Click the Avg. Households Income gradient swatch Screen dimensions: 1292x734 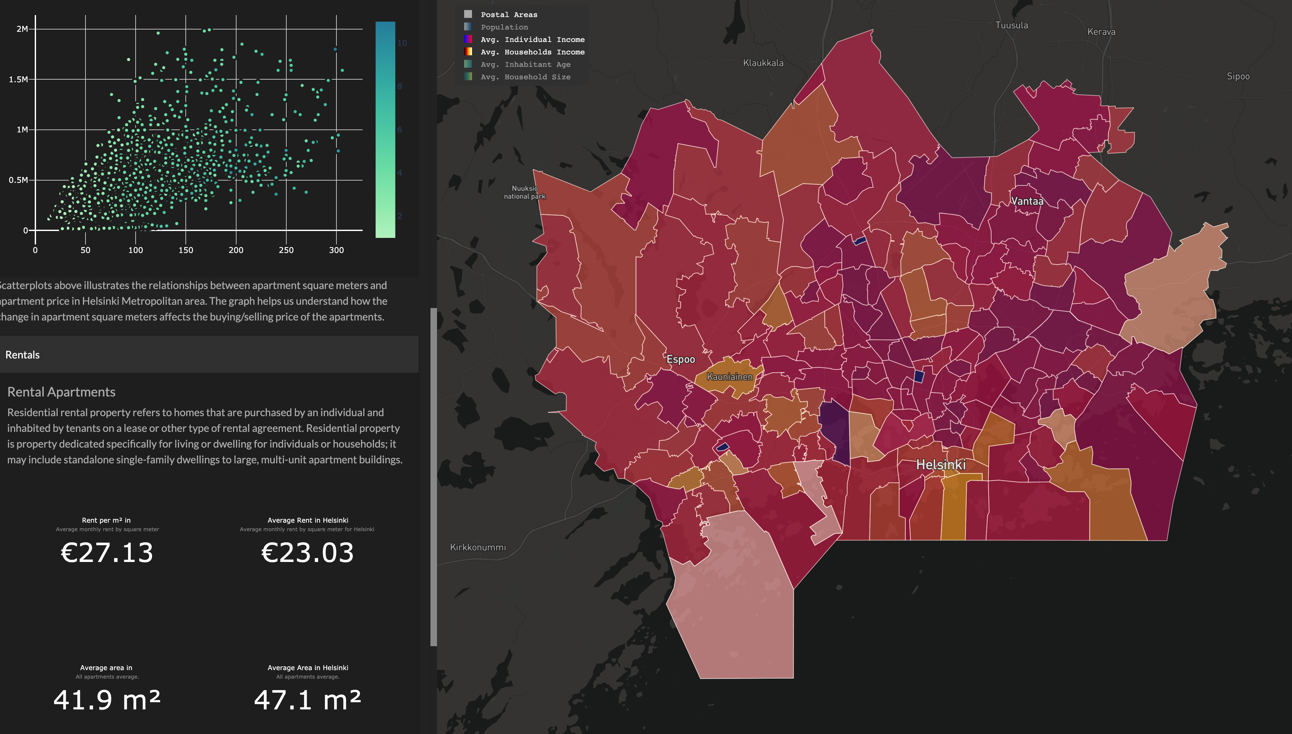(468, 52)
